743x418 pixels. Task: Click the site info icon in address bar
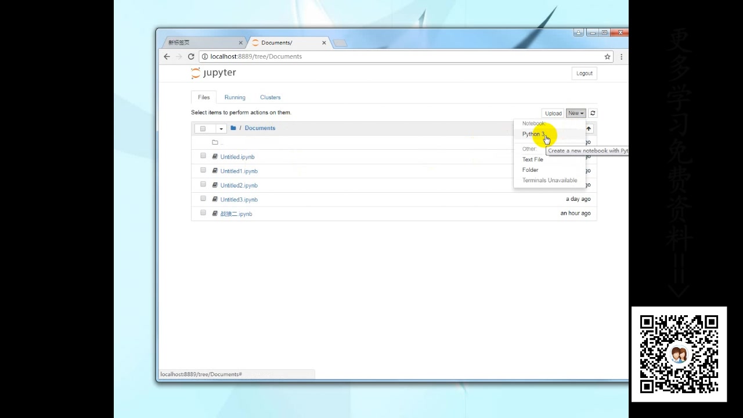click(205, 56)
